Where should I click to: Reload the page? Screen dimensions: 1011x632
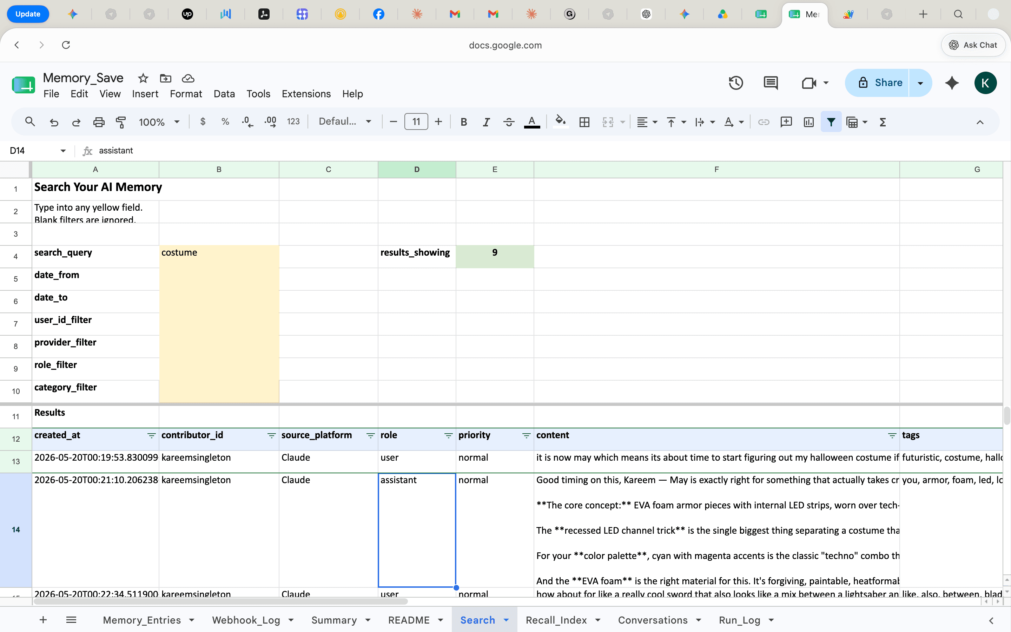pos(66,45)
